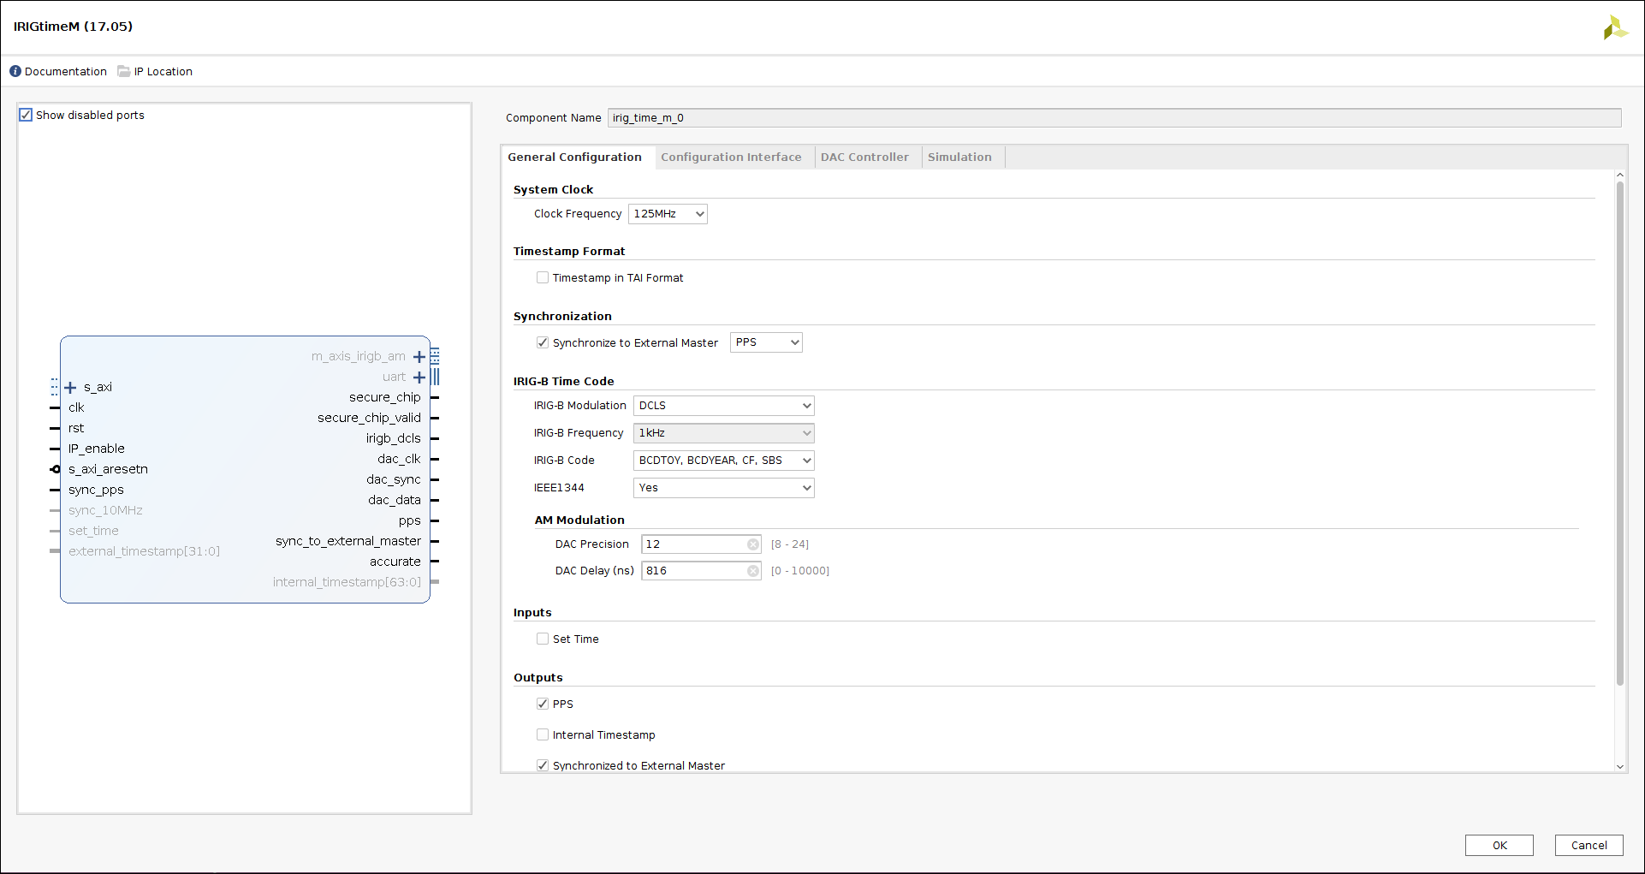Click the OK button
Screen dimensions: 1645x874
click(1499, 845)
